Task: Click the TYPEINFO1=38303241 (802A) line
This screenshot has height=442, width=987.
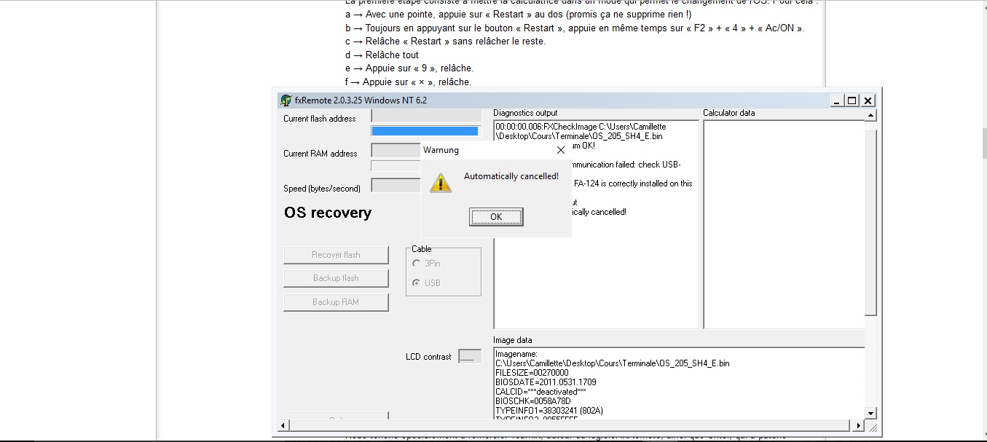Action: 549,411
